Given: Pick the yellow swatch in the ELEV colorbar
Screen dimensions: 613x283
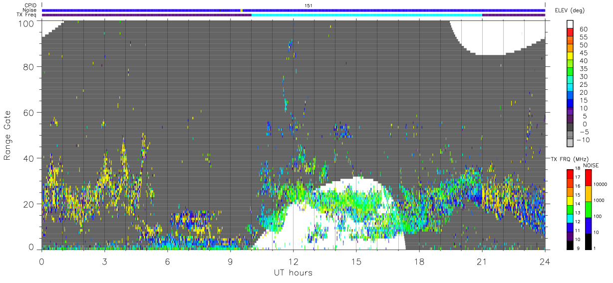Looking at the screenshot, I should point(571,56).
